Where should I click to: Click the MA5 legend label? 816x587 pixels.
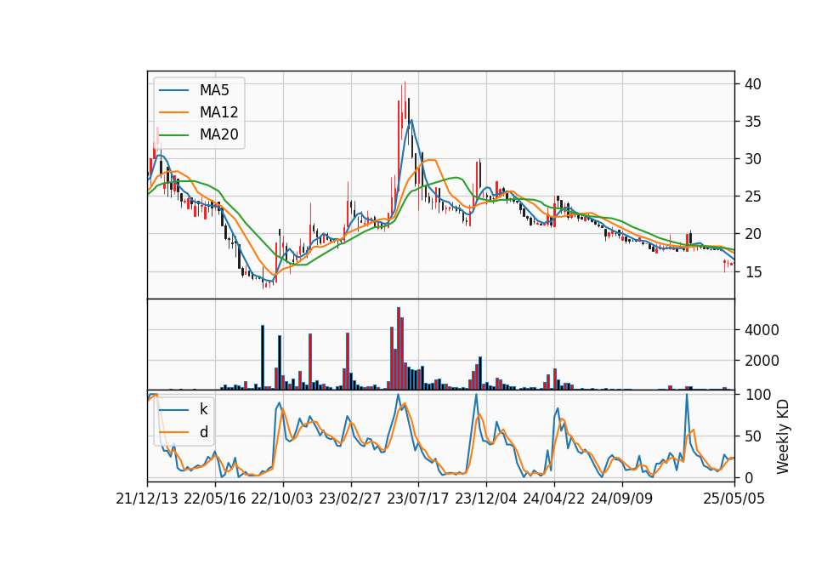(214, 90)
